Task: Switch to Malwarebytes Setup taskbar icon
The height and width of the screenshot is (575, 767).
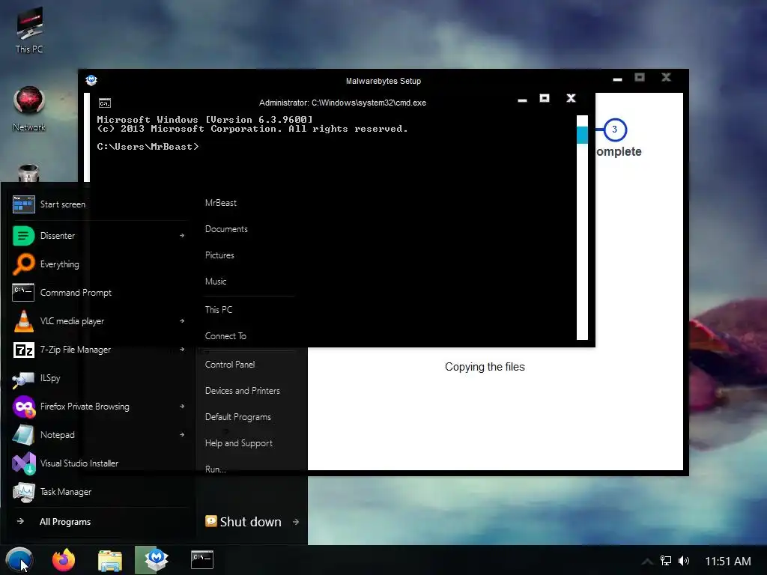Action: click(156, 560)
